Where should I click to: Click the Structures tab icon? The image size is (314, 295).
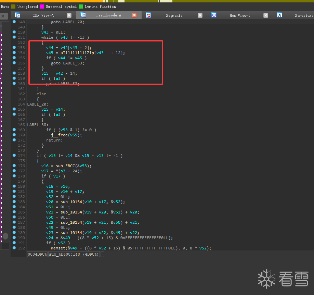pos(279,15)
